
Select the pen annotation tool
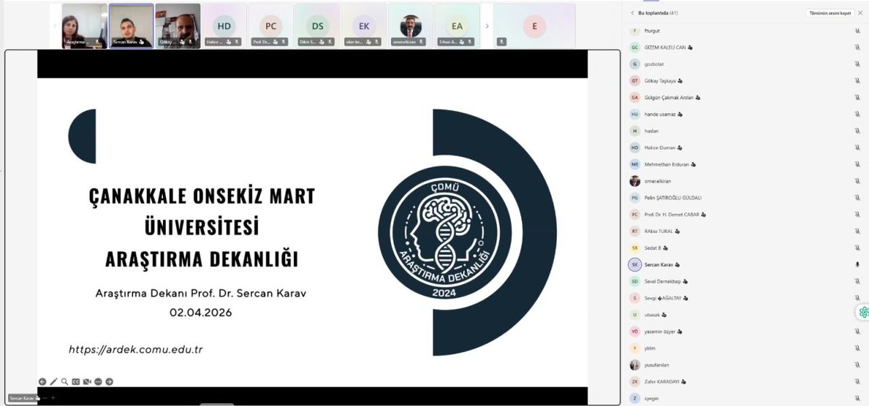54,381
